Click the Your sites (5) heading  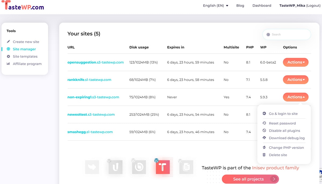click(84, 34)
